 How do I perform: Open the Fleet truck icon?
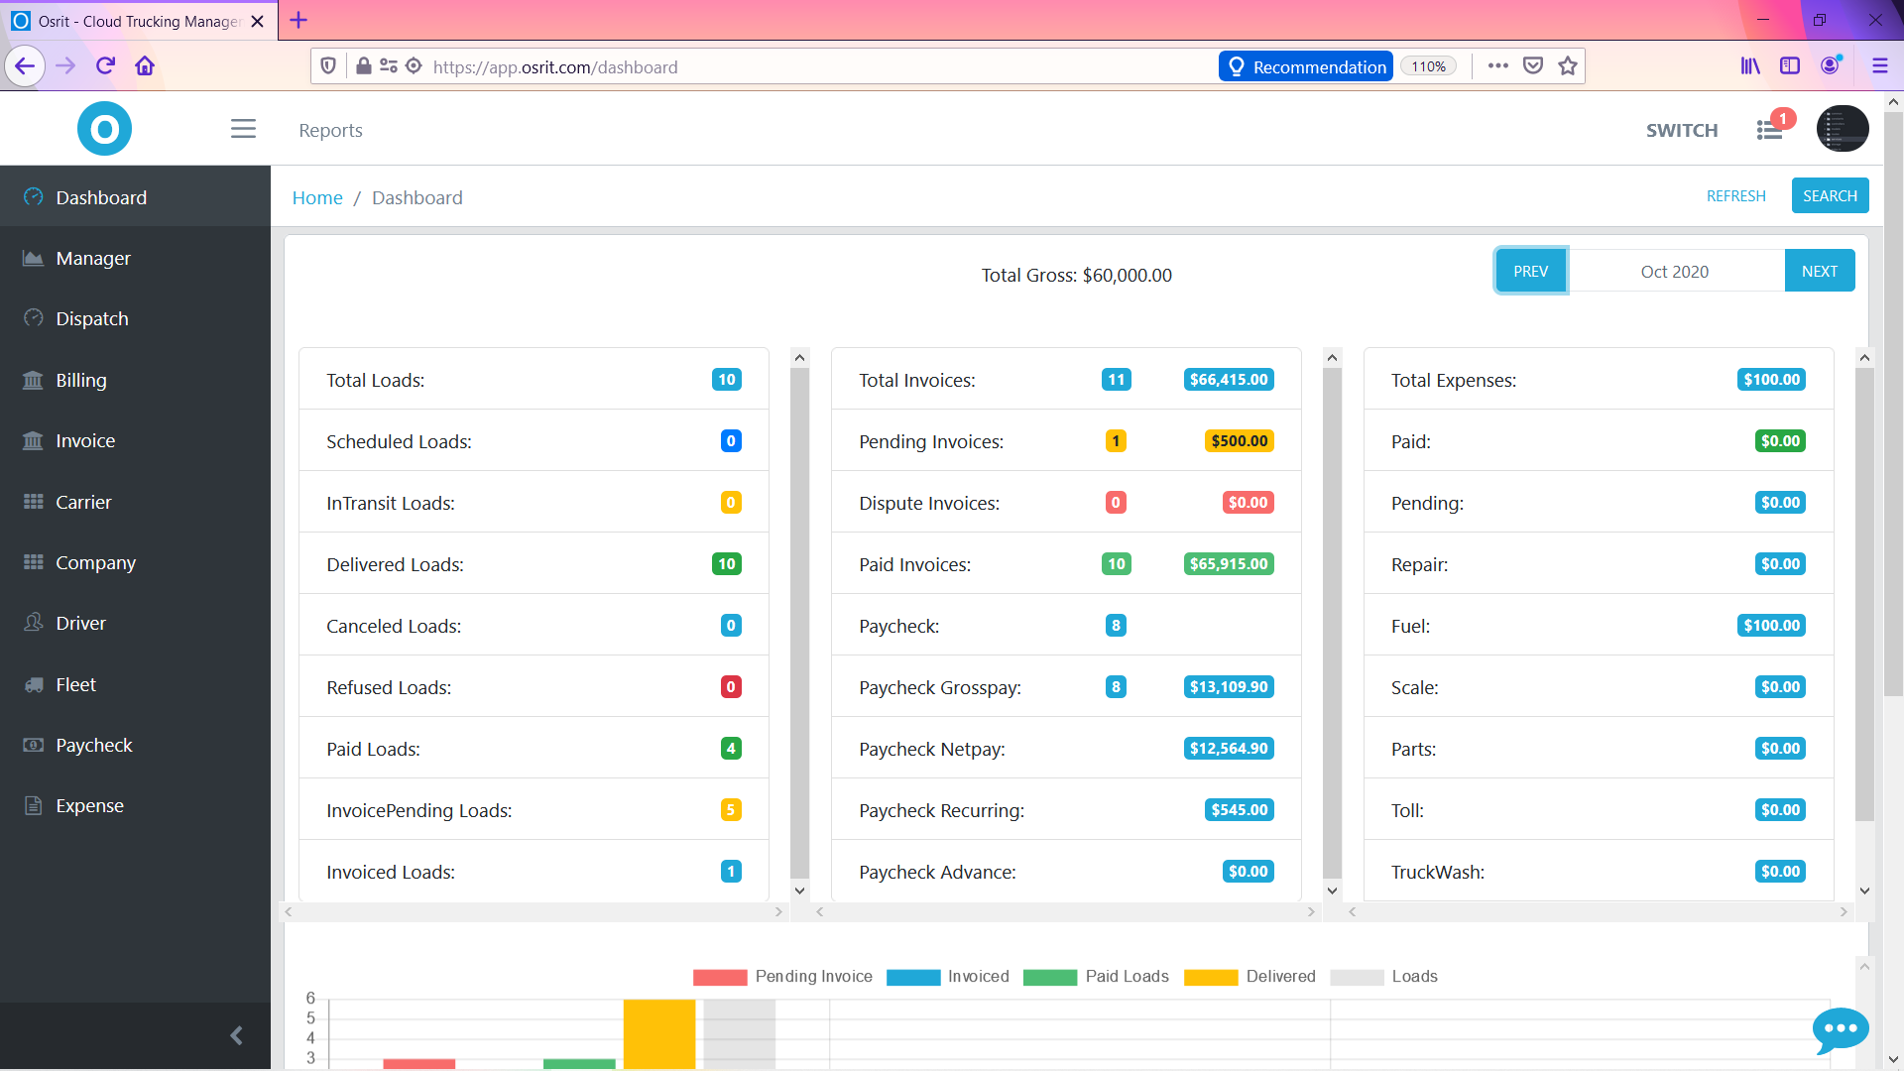(x=33, y=684)
